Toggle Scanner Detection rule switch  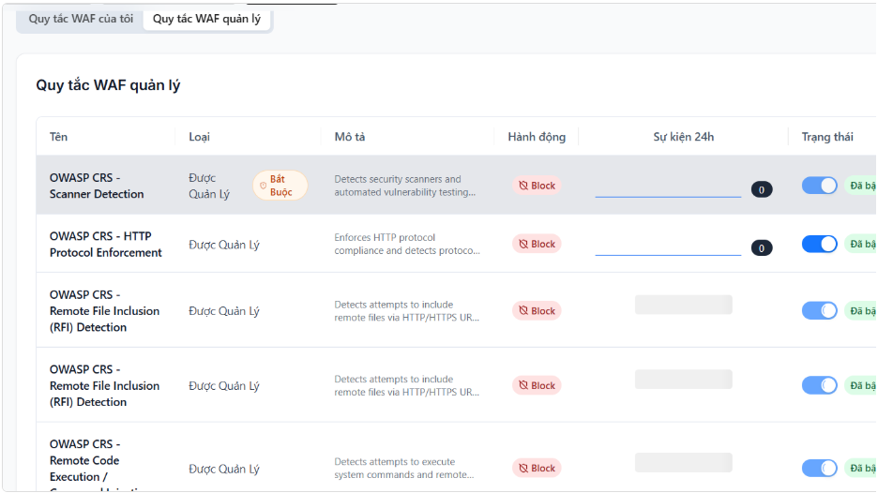click(x=819, y=186)
